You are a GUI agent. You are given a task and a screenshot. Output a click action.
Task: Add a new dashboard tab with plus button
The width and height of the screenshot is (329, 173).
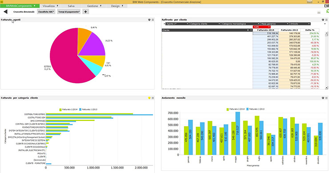pyautogui.click(x=85, y=12)
